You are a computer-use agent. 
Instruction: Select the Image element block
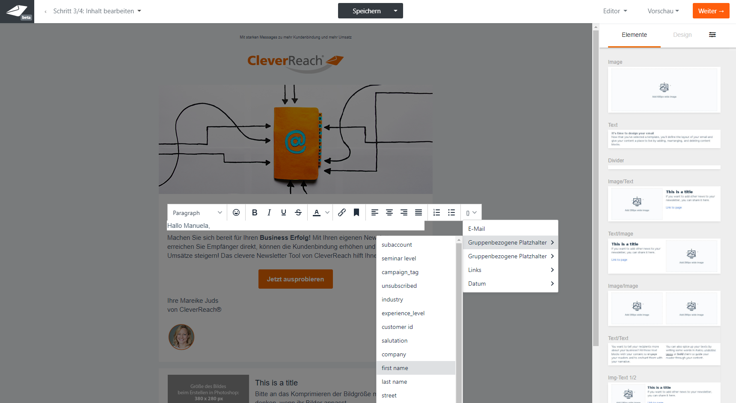(x=664, y=90)
